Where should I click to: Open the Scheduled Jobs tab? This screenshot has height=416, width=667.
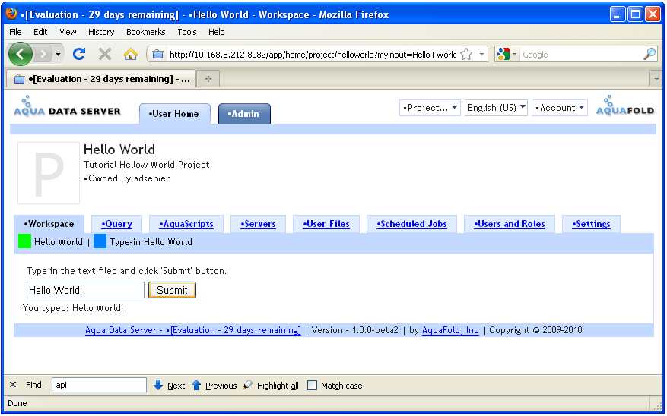point(411,224)
